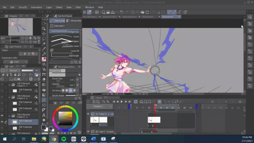Show the Folder 5 layer folder
The image size is (254, 143).
click(2, 85)
